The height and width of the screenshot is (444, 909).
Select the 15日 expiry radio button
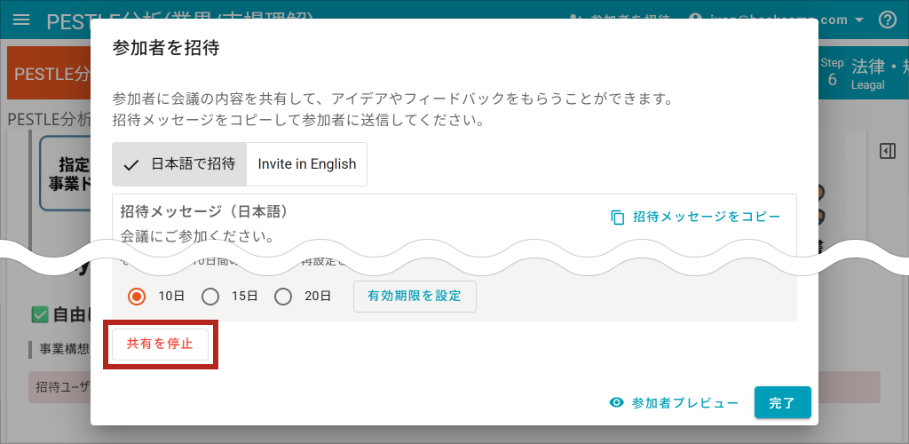210,297
